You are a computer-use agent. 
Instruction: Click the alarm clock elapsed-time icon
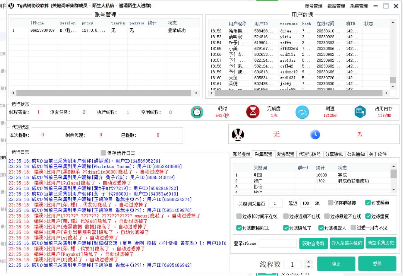tap(197, 112)
